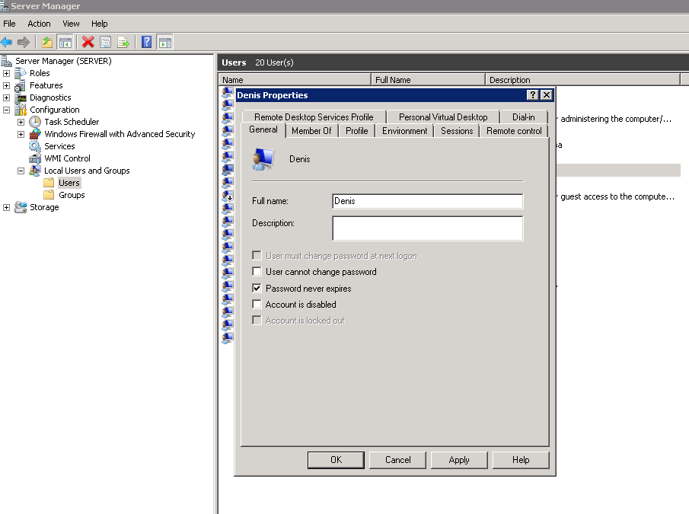Click the Roles icon in the tree
This screenshot has width=689, height=514.
pyautogui.click(x=21, y=73)
